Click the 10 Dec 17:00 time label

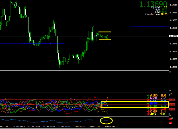pyautogui.click(x=34, y=127)
